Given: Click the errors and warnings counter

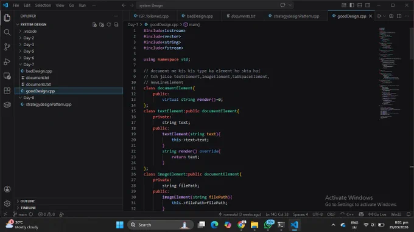Looking at the screenshot, I should coord(46,214).
